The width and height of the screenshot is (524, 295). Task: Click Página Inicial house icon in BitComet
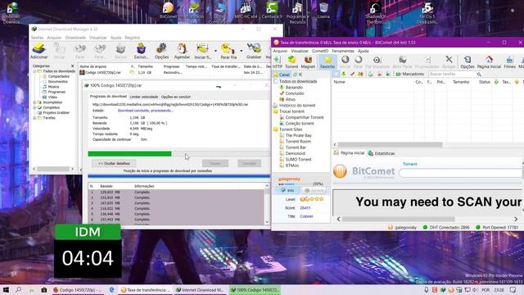[x=489, y=62]
